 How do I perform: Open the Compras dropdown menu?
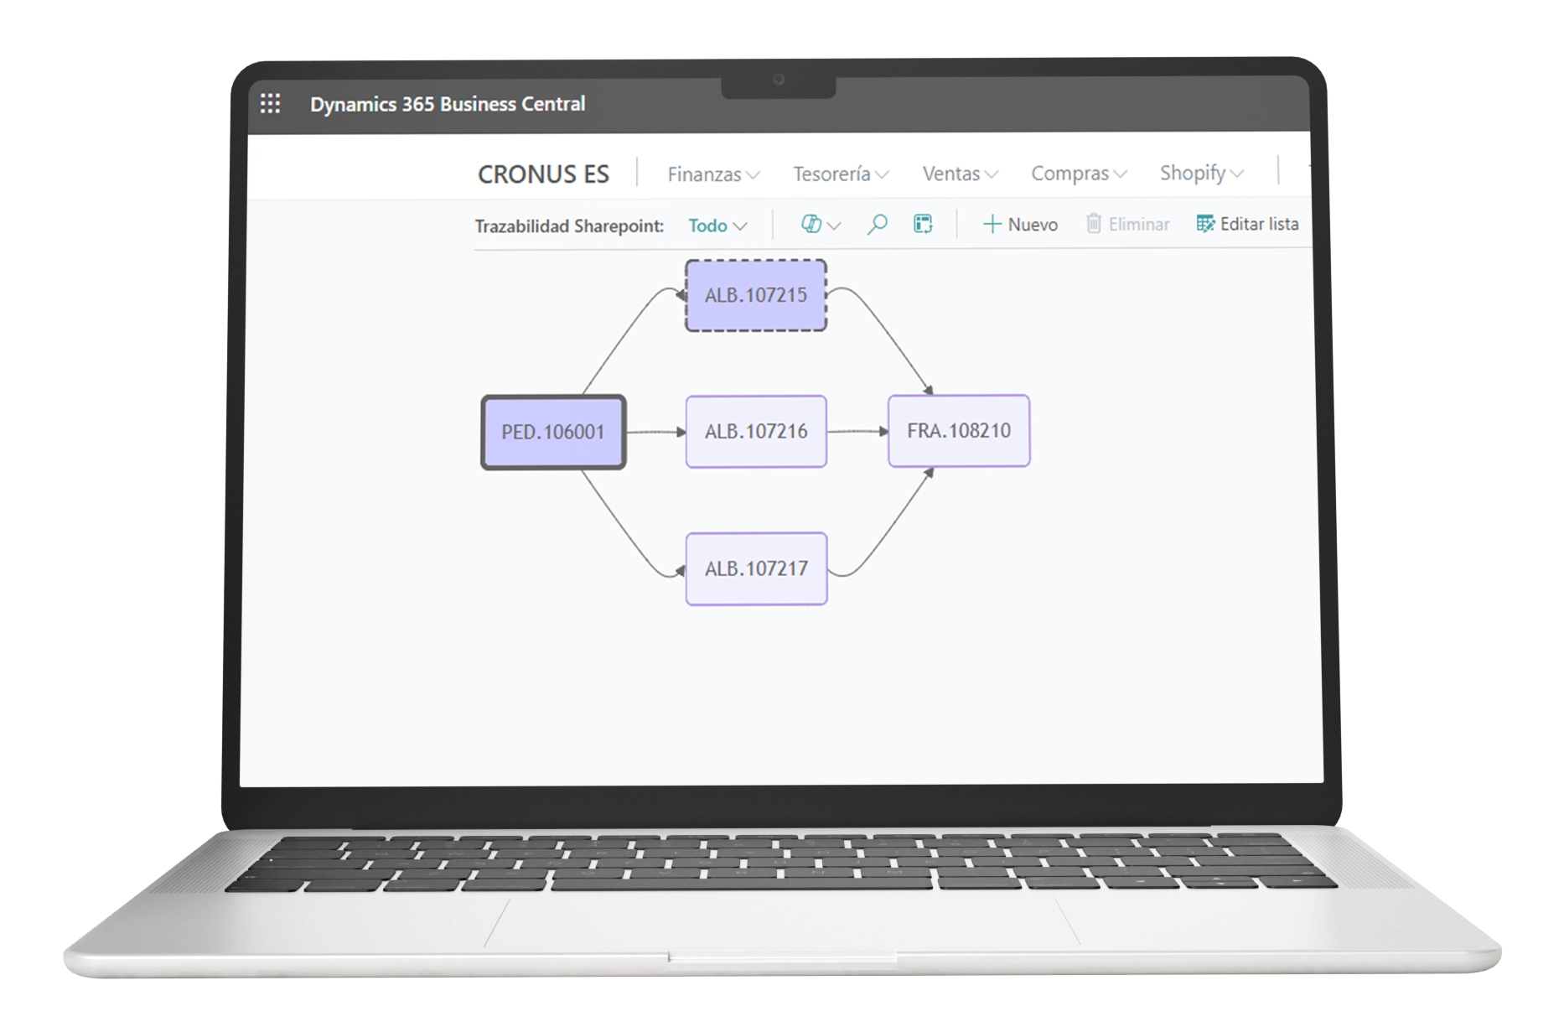click(1078, 174)
